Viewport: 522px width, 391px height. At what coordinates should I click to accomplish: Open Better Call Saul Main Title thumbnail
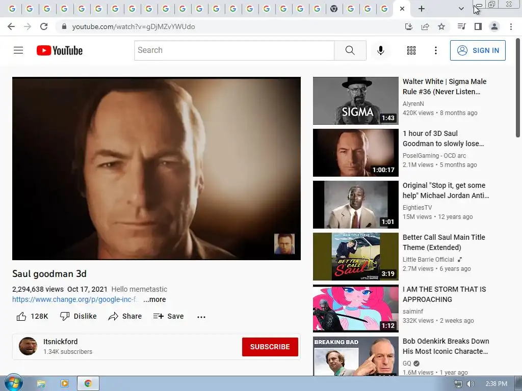click(355, 257)
